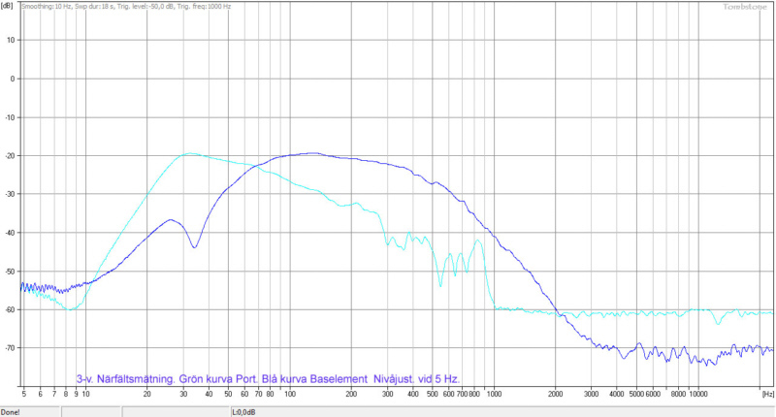Click the cyan port curve peak near 30 Hz
776x417 pixels.
point(188,153)
